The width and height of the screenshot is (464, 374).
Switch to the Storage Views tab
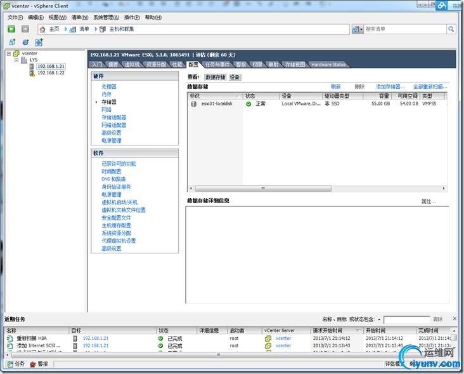(x=295, y=65)
